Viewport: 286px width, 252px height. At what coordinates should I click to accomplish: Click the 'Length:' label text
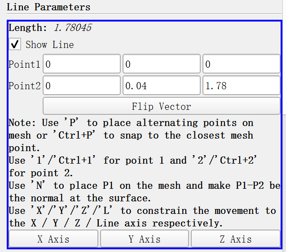point(28,28)
